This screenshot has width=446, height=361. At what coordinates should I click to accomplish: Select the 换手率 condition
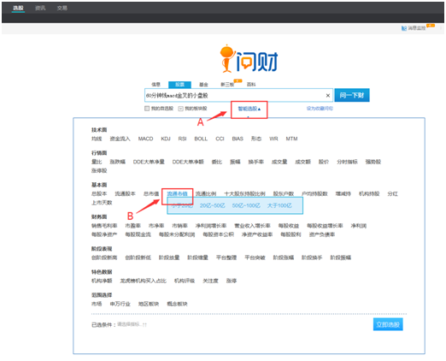(255, 162)
